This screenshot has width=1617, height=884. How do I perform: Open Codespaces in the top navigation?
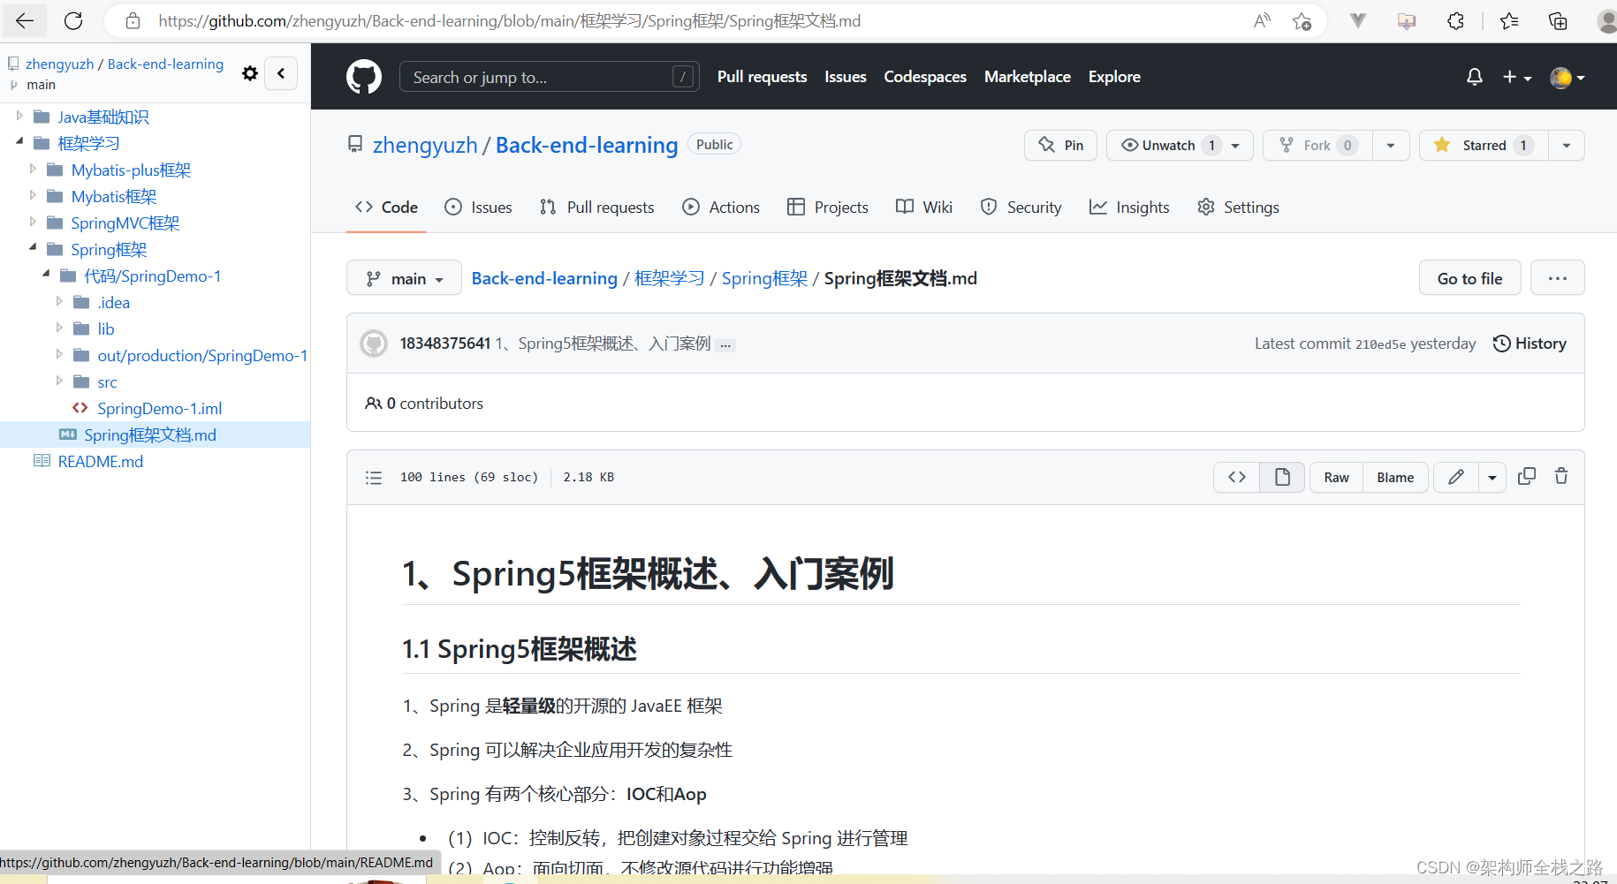point(925,77)
